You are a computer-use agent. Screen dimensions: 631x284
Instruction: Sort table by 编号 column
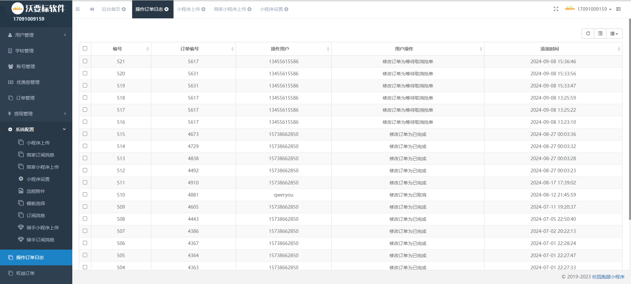tap(121, 49)
